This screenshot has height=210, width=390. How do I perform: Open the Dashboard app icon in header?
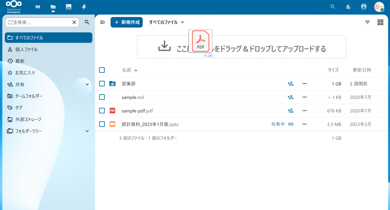click(x=38, y=7)
